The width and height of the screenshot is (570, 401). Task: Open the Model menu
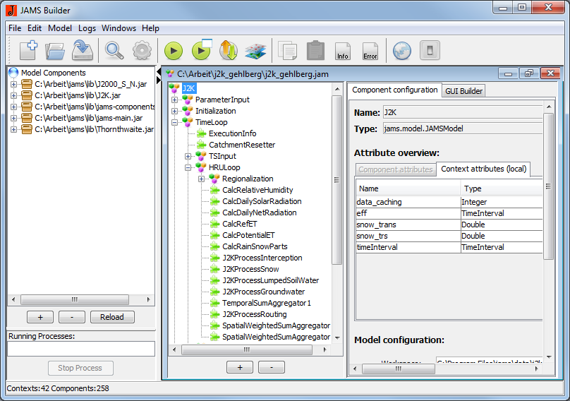pos(60,28)
